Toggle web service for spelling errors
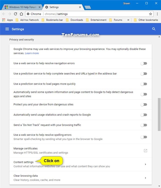This screenshot has width=161, height=188. point(144,137)
